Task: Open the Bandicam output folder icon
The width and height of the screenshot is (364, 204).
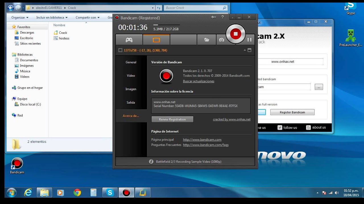Action: [207, 40]
